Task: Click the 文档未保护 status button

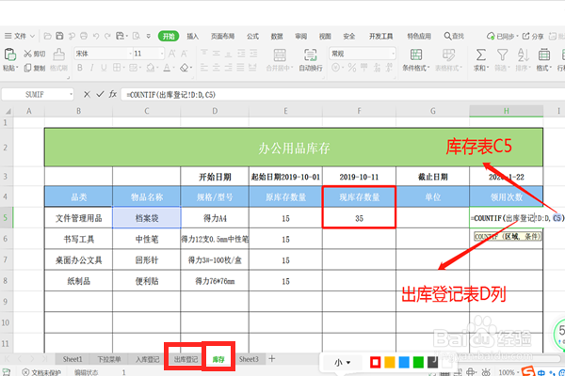Action: tap(41, 372)
